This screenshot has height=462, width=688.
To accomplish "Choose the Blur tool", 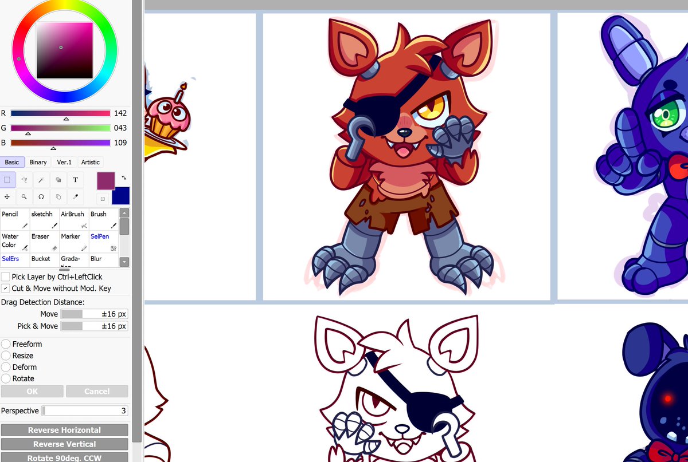I will 104,260.
